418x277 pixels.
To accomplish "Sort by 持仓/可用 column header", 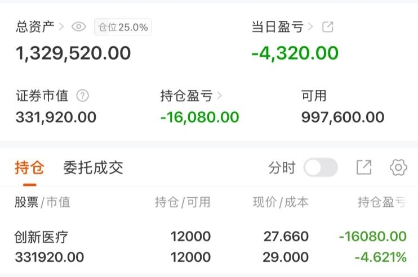I will (183, 202).
